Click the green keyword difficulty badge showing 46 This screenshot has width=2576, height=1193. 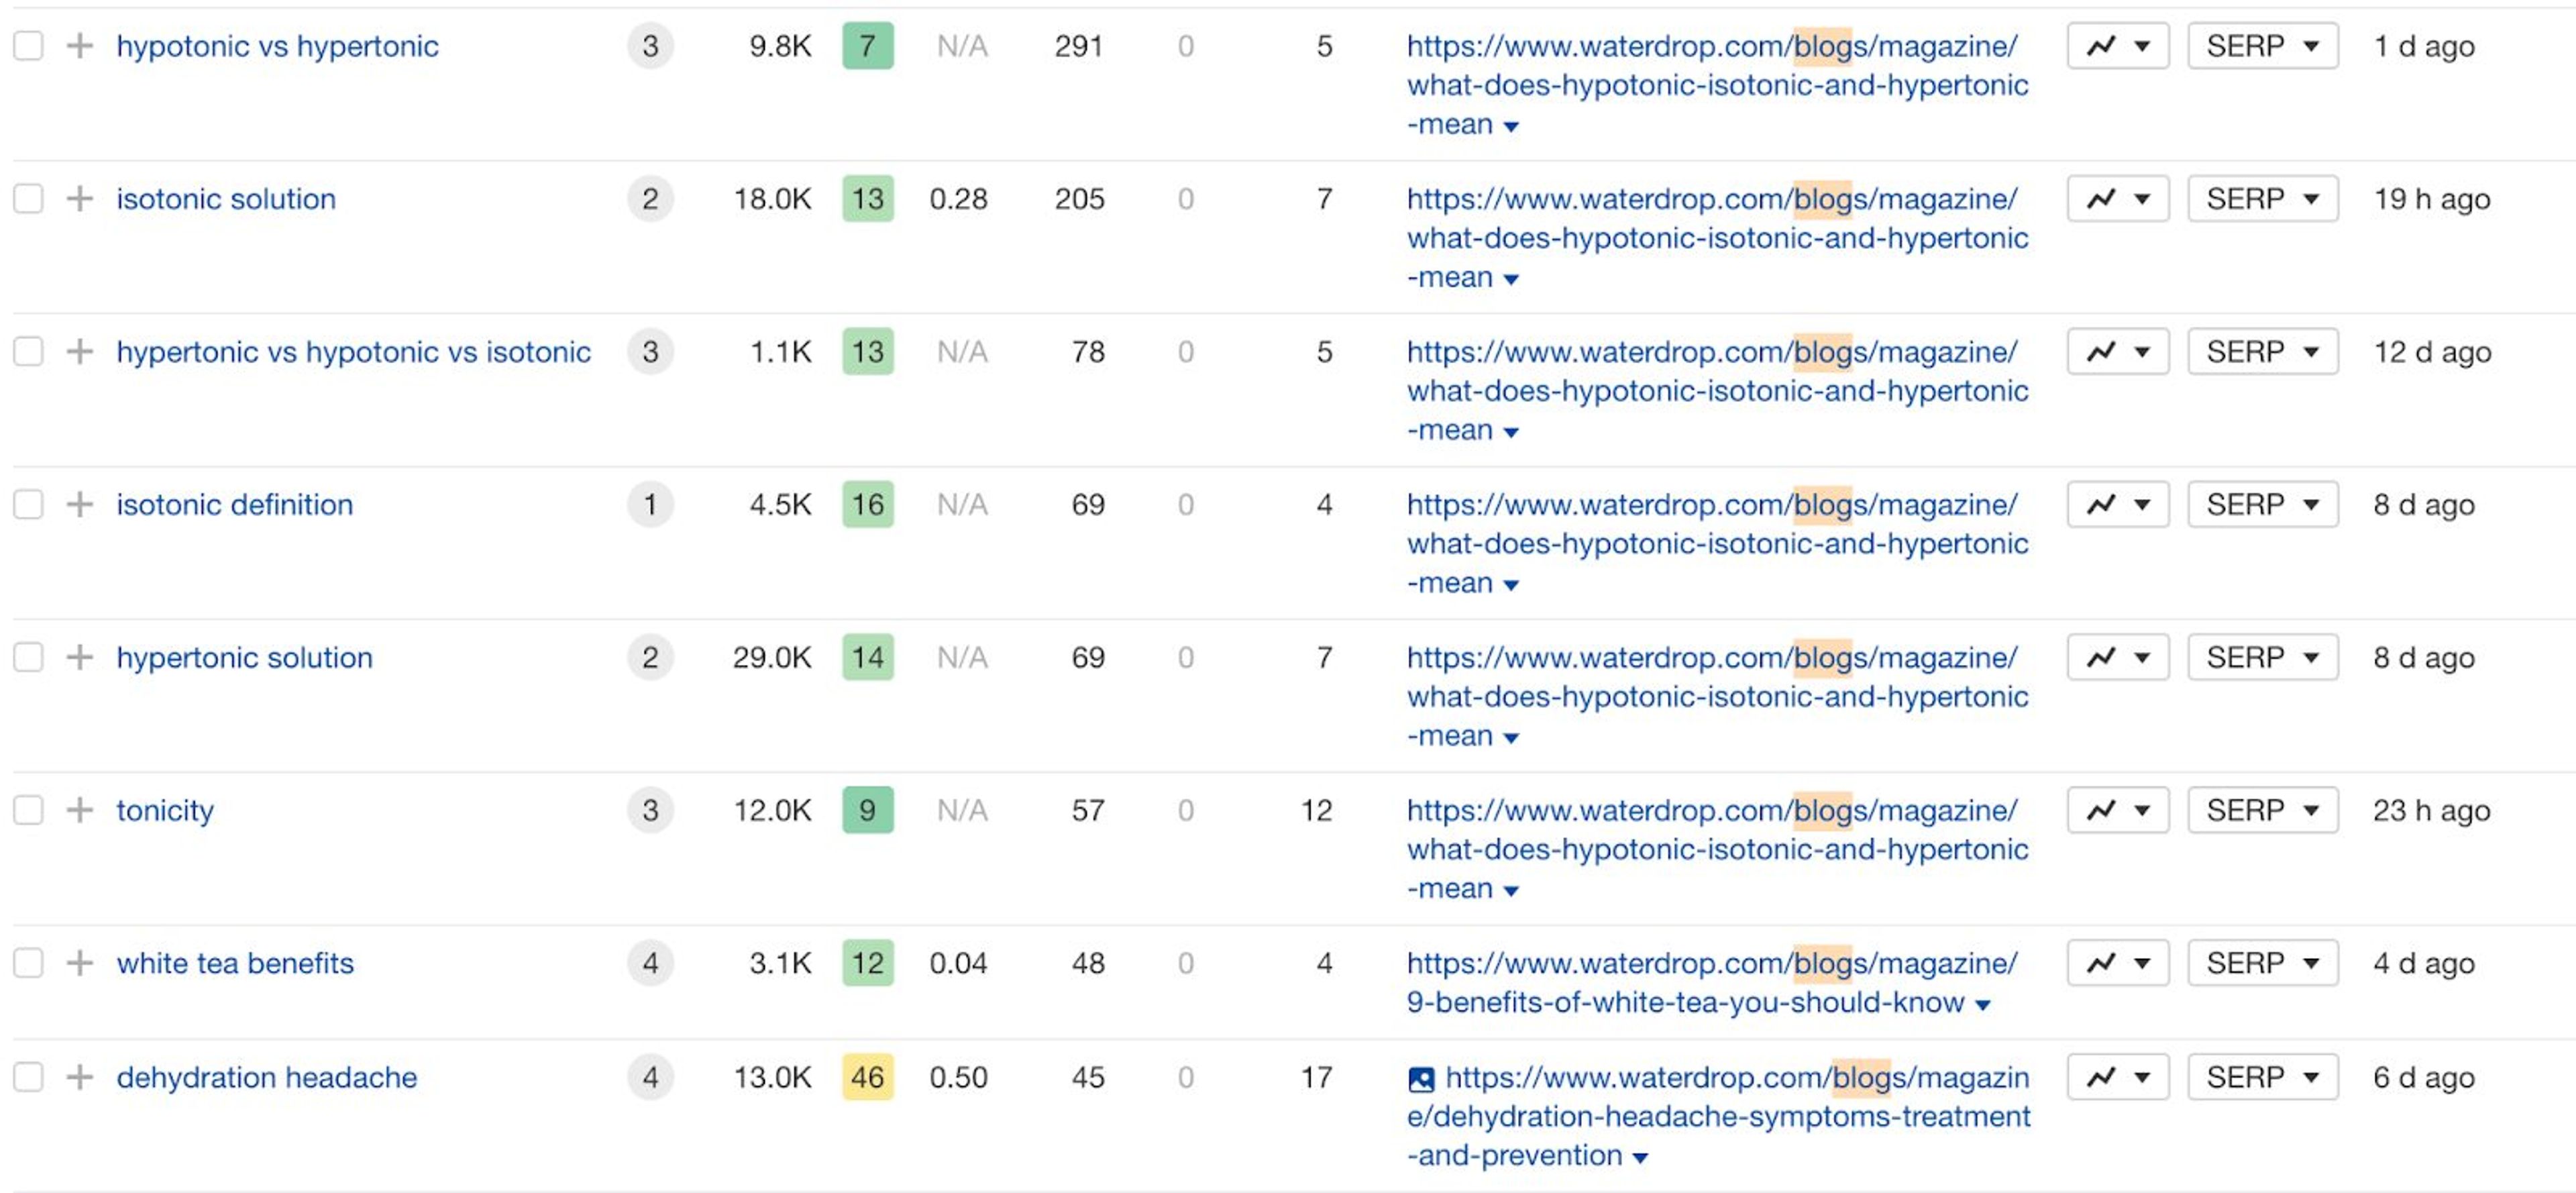[x=867, y=1077]
